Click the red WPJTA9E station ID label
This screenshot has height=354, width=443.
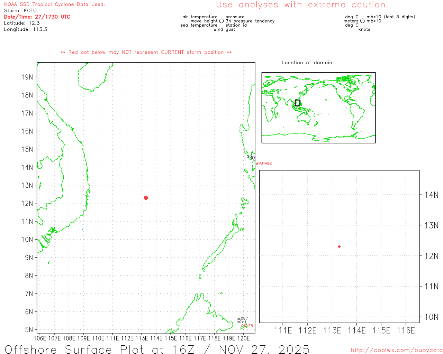[264, 164]
